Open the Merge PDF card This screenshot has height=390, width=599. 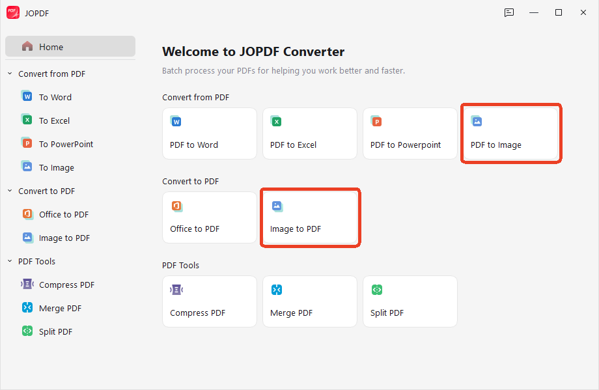click(310, 301)
